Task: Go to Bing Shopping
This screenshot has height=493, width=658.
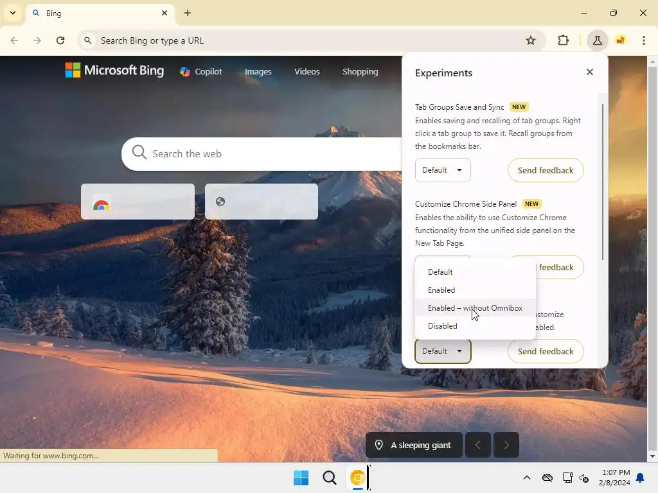Action: coord(360,72)
